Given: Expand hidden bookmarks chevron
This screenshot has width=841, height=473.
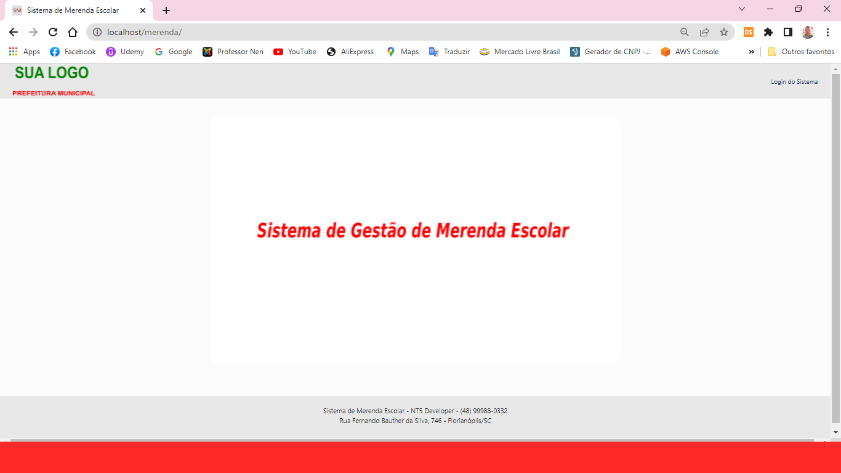Looking at the screenshot, I should 751,52.
